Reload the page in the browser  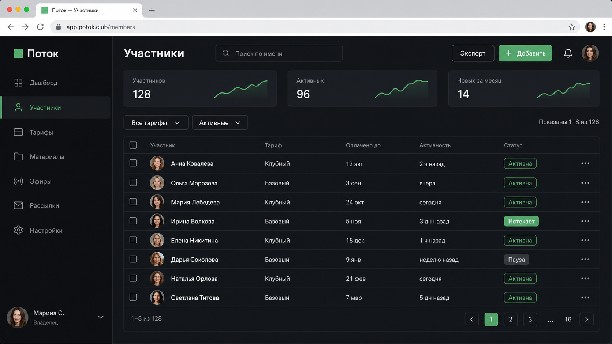(x=40, y=27)
